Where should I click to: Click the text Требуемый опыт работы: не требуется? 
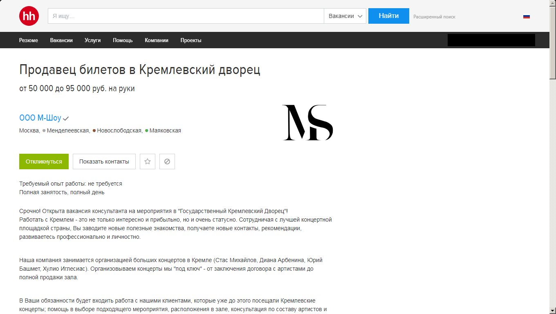click(x=71, y=184)
